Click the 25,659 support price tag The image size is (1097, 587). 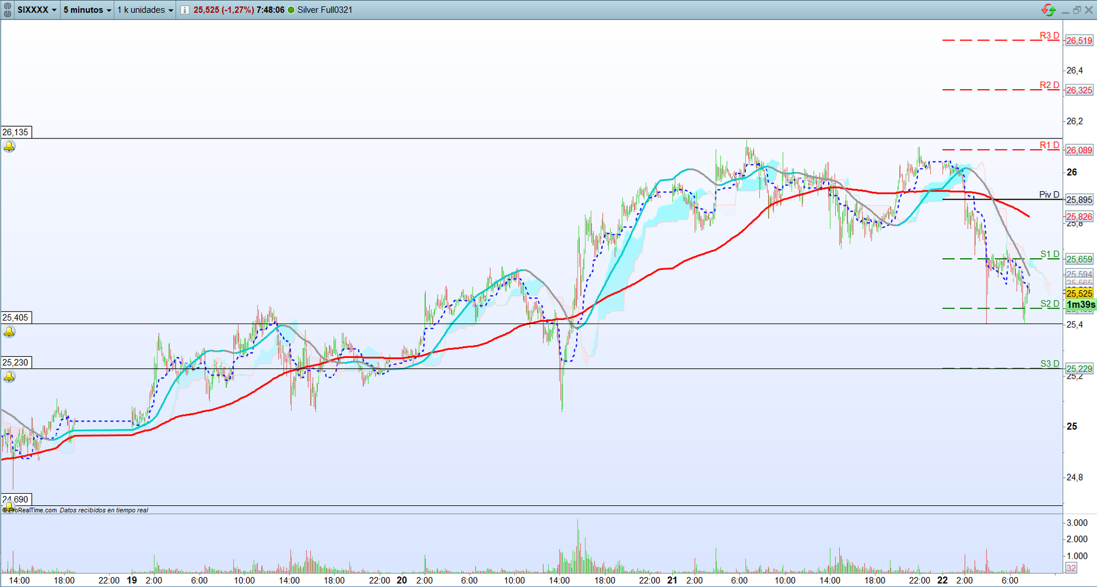1079,259
